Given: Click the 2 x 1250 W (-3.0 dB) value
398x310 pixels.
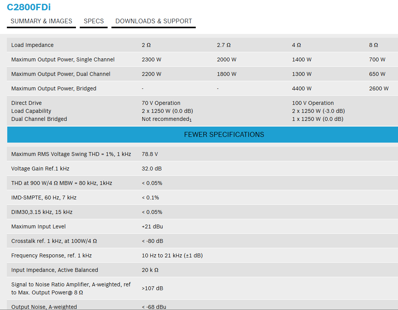Looking at the screenshot, I should pyautogui.click(x=318, y=111).
